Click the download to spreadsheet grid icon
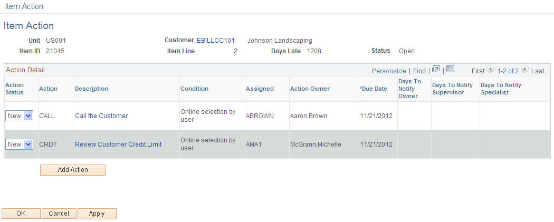Image resolution: width=554 pixels, height=222 pixels. click(x=450, y=70)
